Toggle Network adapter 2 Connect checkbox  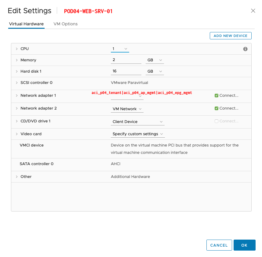[x=217, y=108]
